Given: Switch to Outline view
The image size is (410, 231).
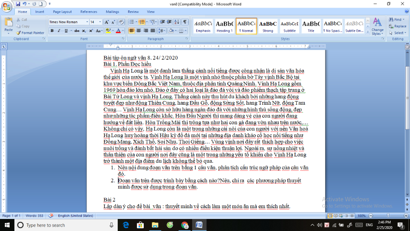Looking at the screenshot, I should point(346,216).
